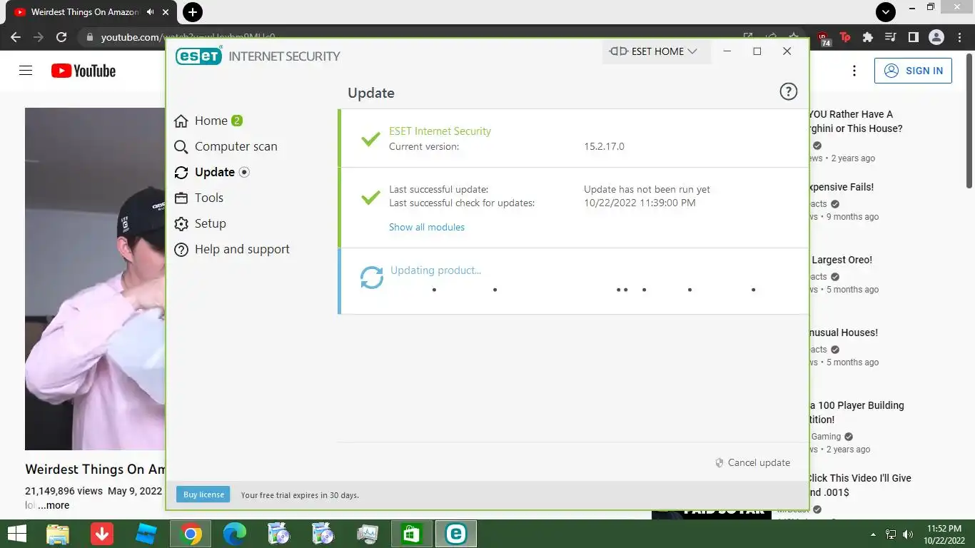The height and width of the screenshot is (548, 975).
Task: Click the ESET Internet Security logo
Action: 258,56
